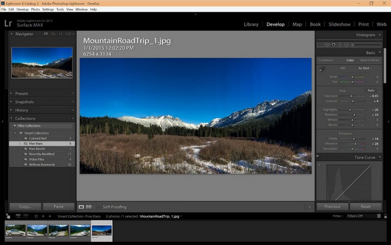This screenshot has width=391, height=245.
Task: Enable the Soft Proofing checkbox
Action: coord(100,207)
